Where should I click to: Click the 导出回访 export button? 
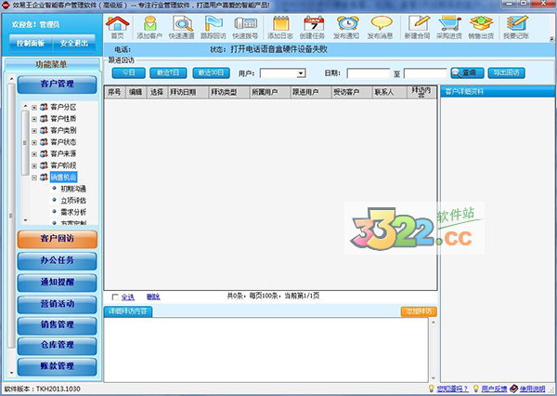click(506, 73)
